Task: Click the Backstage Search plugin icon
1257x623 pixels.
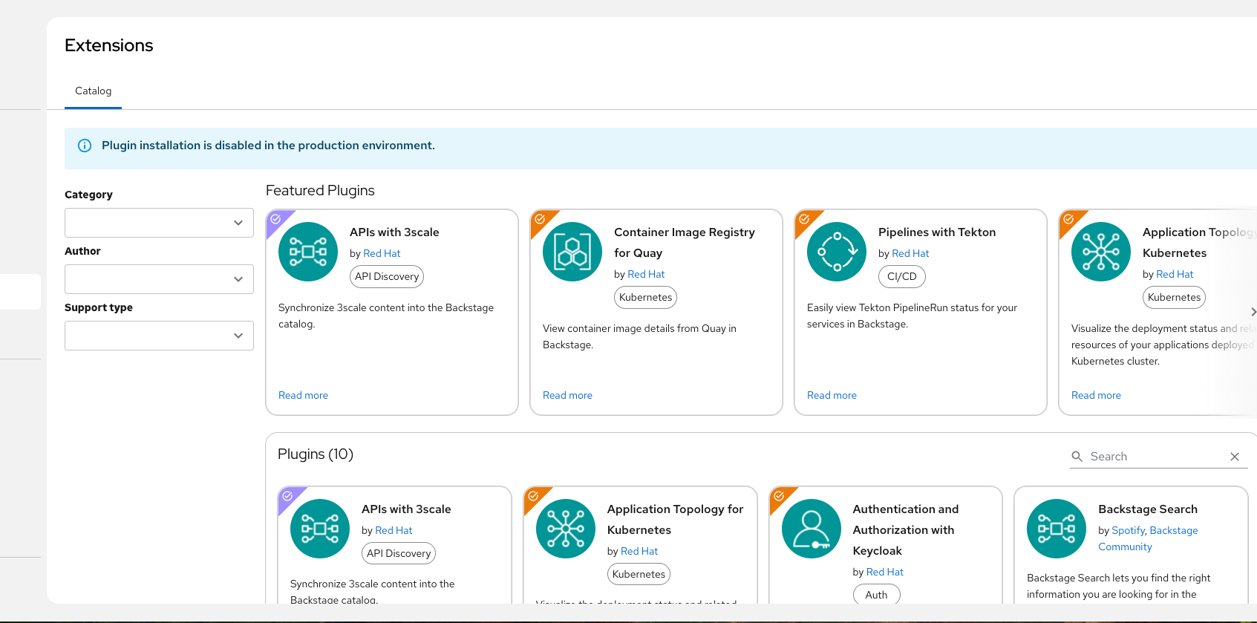Action: 1057,529
